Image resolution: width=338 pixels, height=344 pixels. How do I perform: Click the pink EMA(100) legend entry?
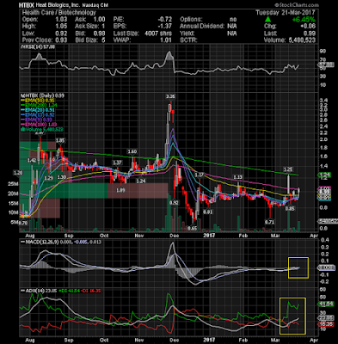(39, 125)
